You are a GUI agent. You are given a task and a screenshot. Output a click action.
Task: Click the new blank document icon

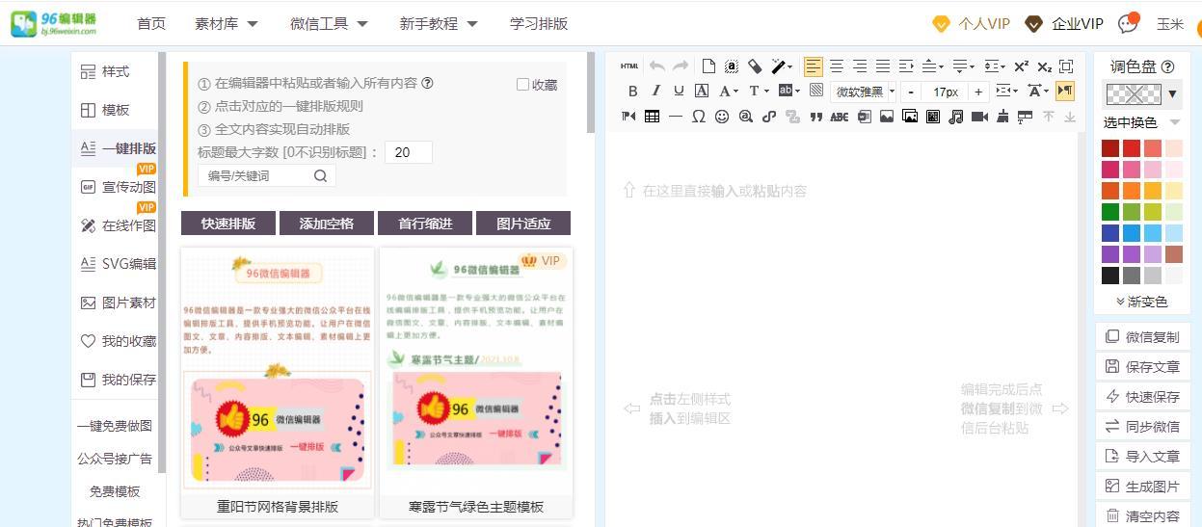[x=708, y=66]
